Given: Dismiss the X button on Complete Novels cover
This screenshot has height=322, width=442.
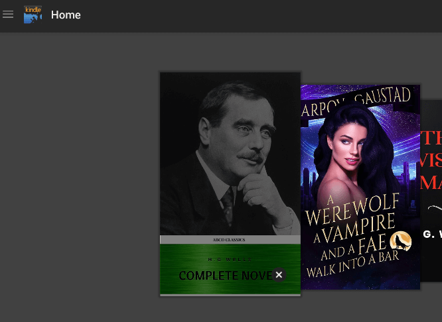Looking at the screenshot, I should pos(279,275).
